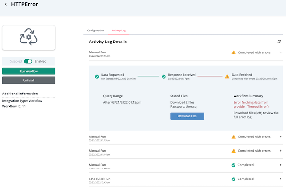
Task: Click the Uninstall button
Action: (29, 80)
